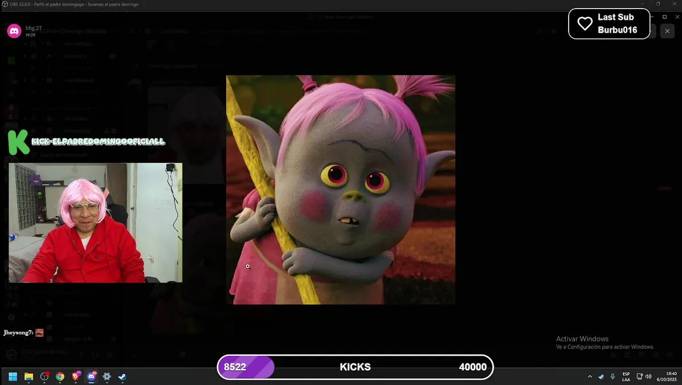This screenshot has width=682, height=385.
Task: Open Steam from the taskbar
Action: coord(122,376)
